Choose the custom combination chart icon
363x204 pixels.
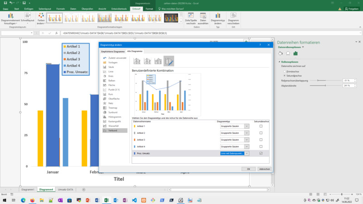pyautogui.click(x=169, y=61)
